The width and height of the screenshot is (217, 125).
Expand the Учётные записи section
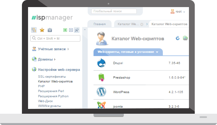[x=52, y=49]
